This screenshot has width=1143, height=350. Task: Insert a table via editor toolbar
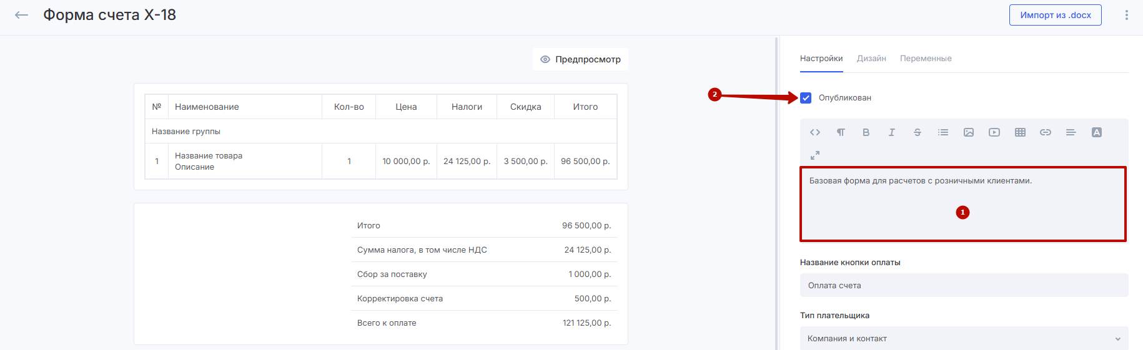1020,132
